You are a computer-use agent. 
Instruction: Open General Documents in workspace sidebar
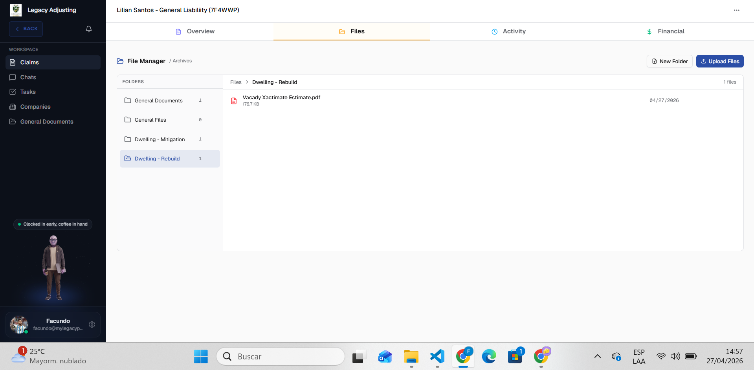[x=46, y=122]
